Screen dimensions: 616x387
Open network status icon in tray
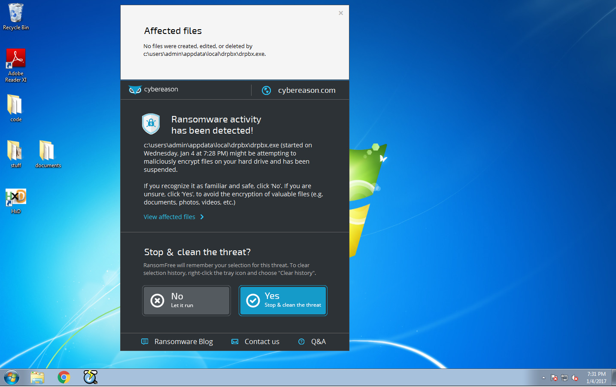click(564, 378)
